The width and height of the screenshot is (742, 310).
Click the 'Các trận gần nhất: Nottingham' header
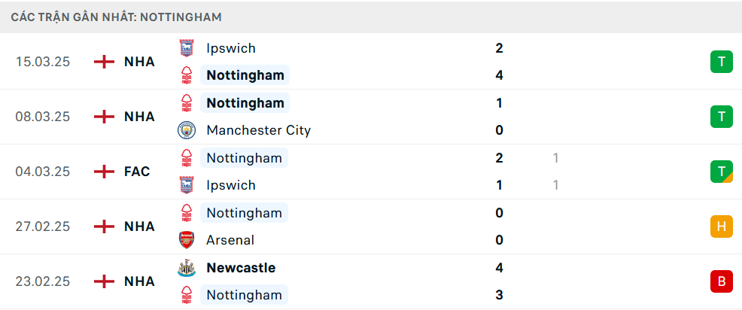pyautogui.click(x=117, y=17)
